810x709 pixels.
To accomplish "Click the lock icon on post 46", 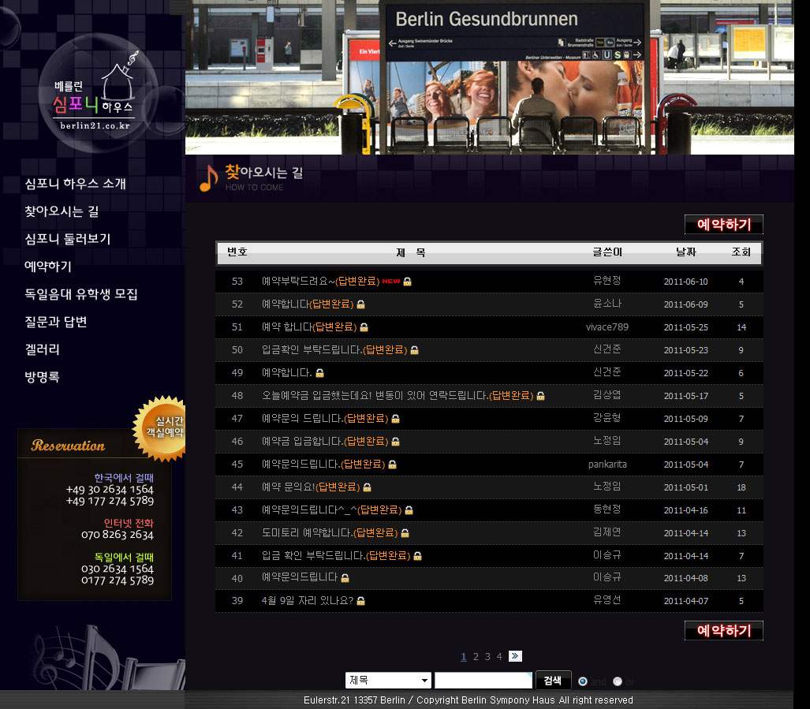I will click(396, 442).
